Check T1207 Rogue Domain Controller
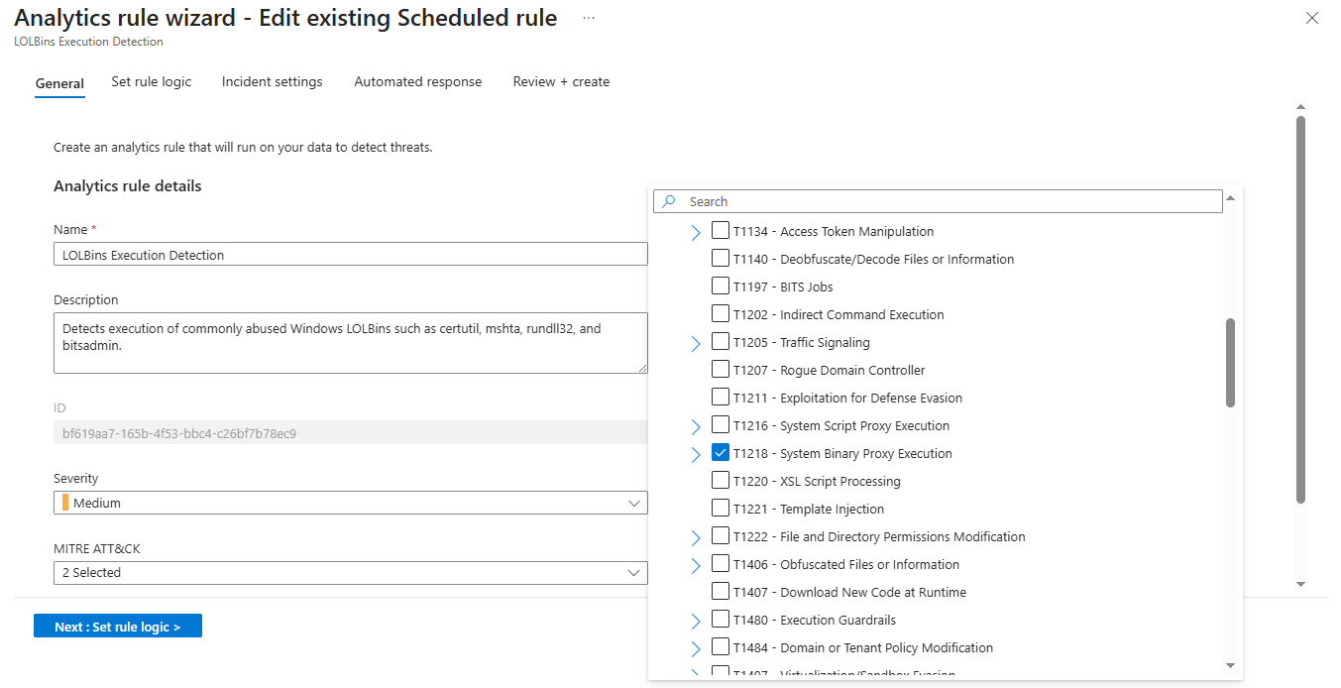 click(721, 370)
